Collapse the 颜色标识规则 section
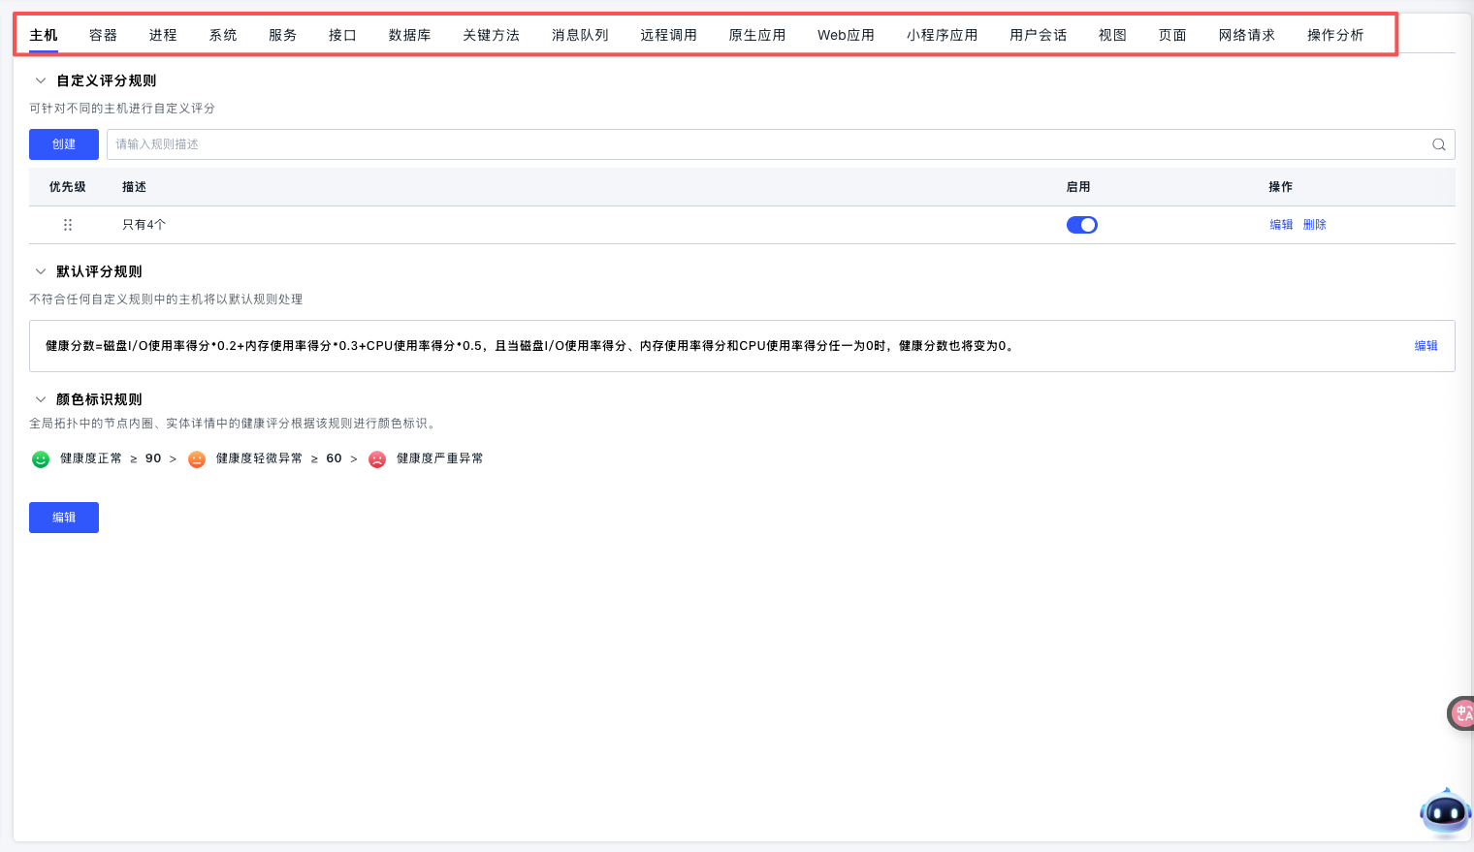This screenshot has height=852, width=1474. [x=41, y=399]
